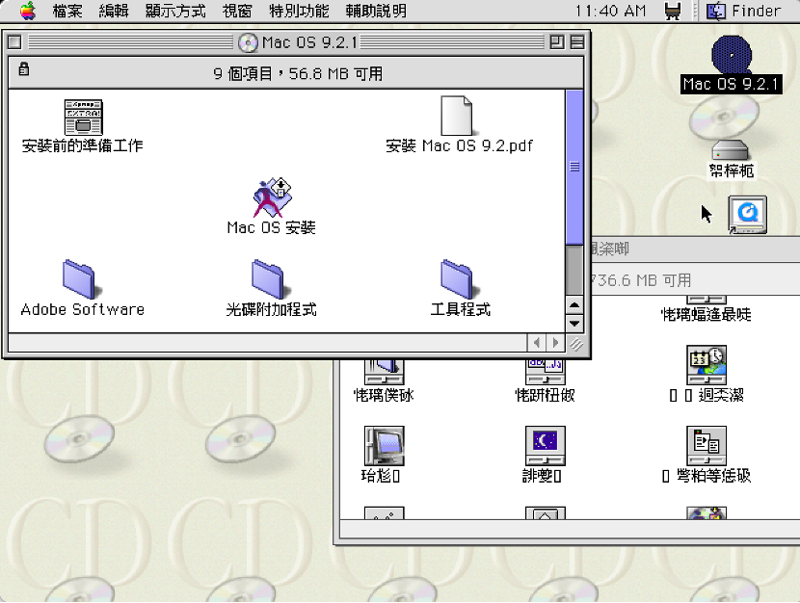Open the Finder application menu

744,11
